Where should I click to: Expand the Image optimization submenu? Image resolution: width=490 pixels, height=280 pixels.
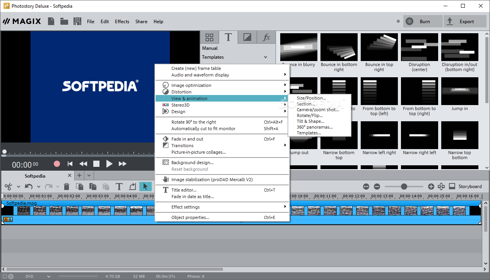coord(222,85)
